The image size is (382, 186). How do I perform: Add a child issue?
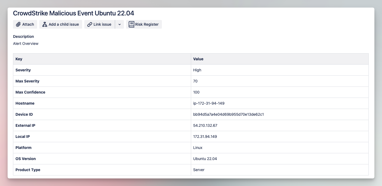pyautogui.click(x=61, y=24)
